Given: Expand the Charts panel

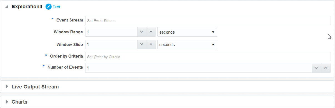Looking at the screenshot, I should (7, 102).
